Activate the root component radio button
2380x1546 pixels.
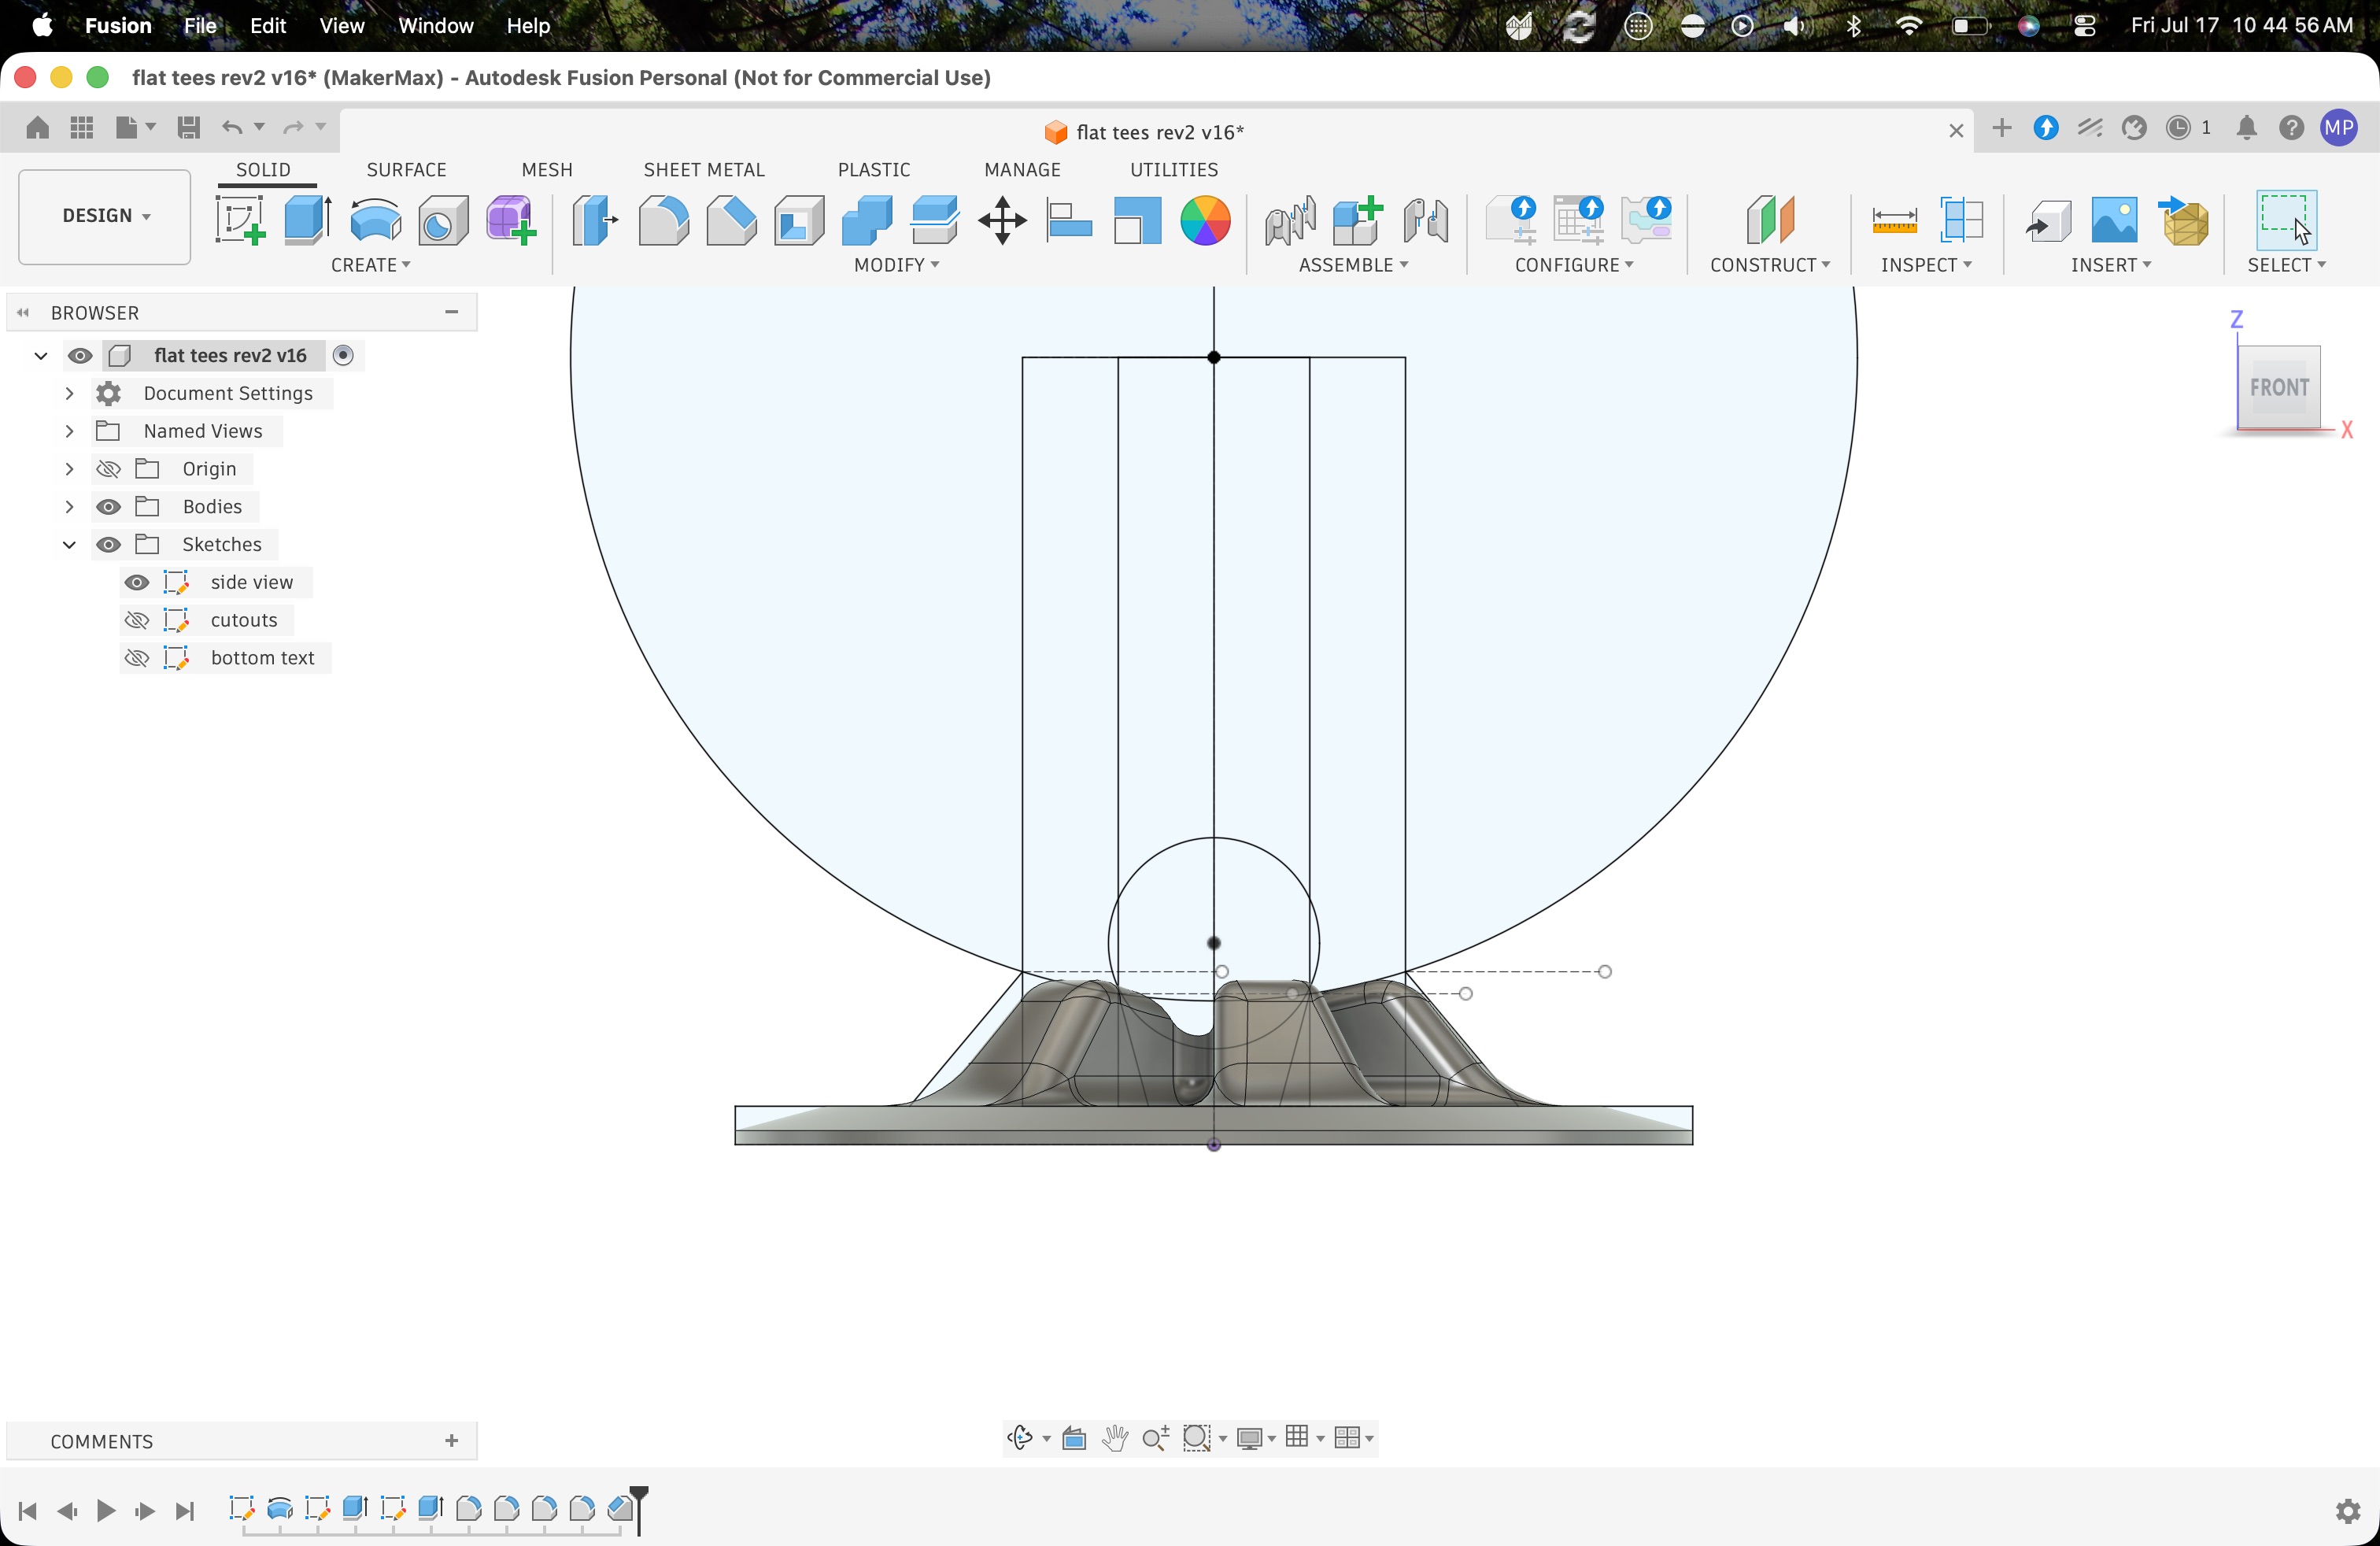tap(343, 355)
